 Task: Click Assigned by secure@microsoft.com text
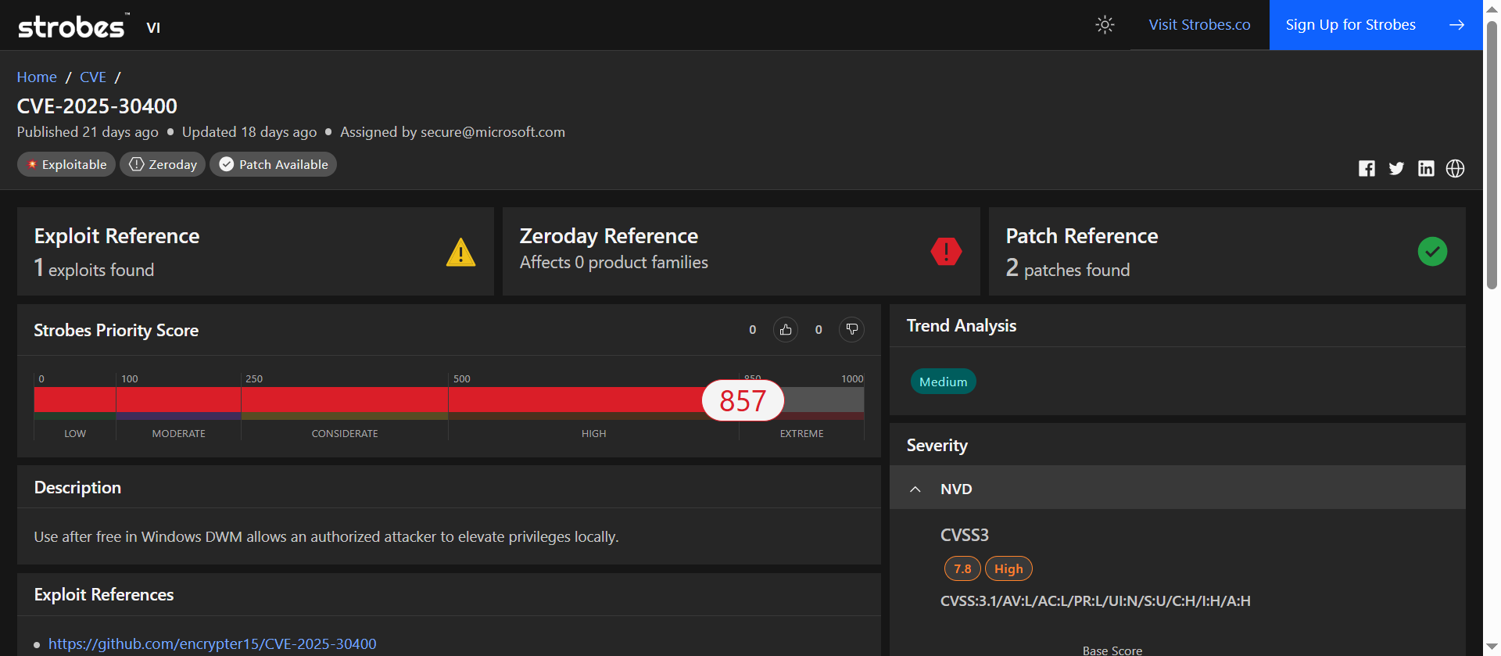453,132
